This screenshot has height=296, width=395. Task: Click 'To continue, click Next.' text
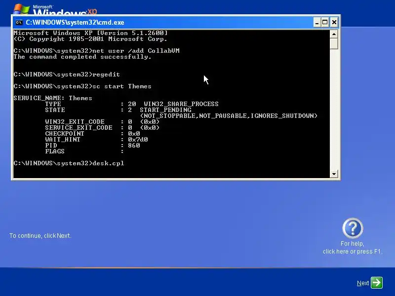(40, 236)
